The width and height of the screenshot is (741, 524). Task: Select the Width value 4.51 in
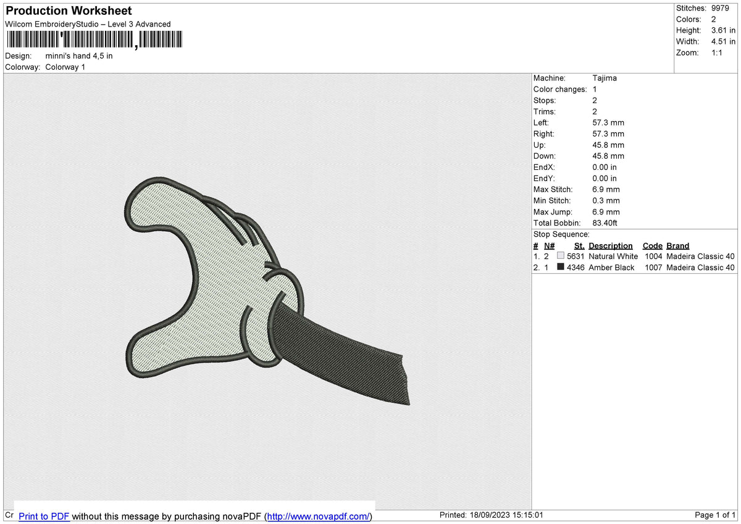click(723, 41)
